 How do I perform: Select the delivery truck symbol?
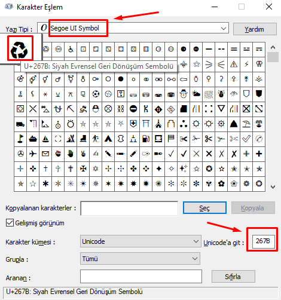tap(20, 124)
